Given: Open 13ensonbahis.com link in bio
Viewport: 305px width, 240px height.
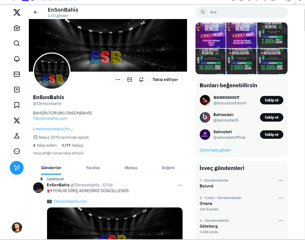Looking at the screenshot, I should 50,118.
